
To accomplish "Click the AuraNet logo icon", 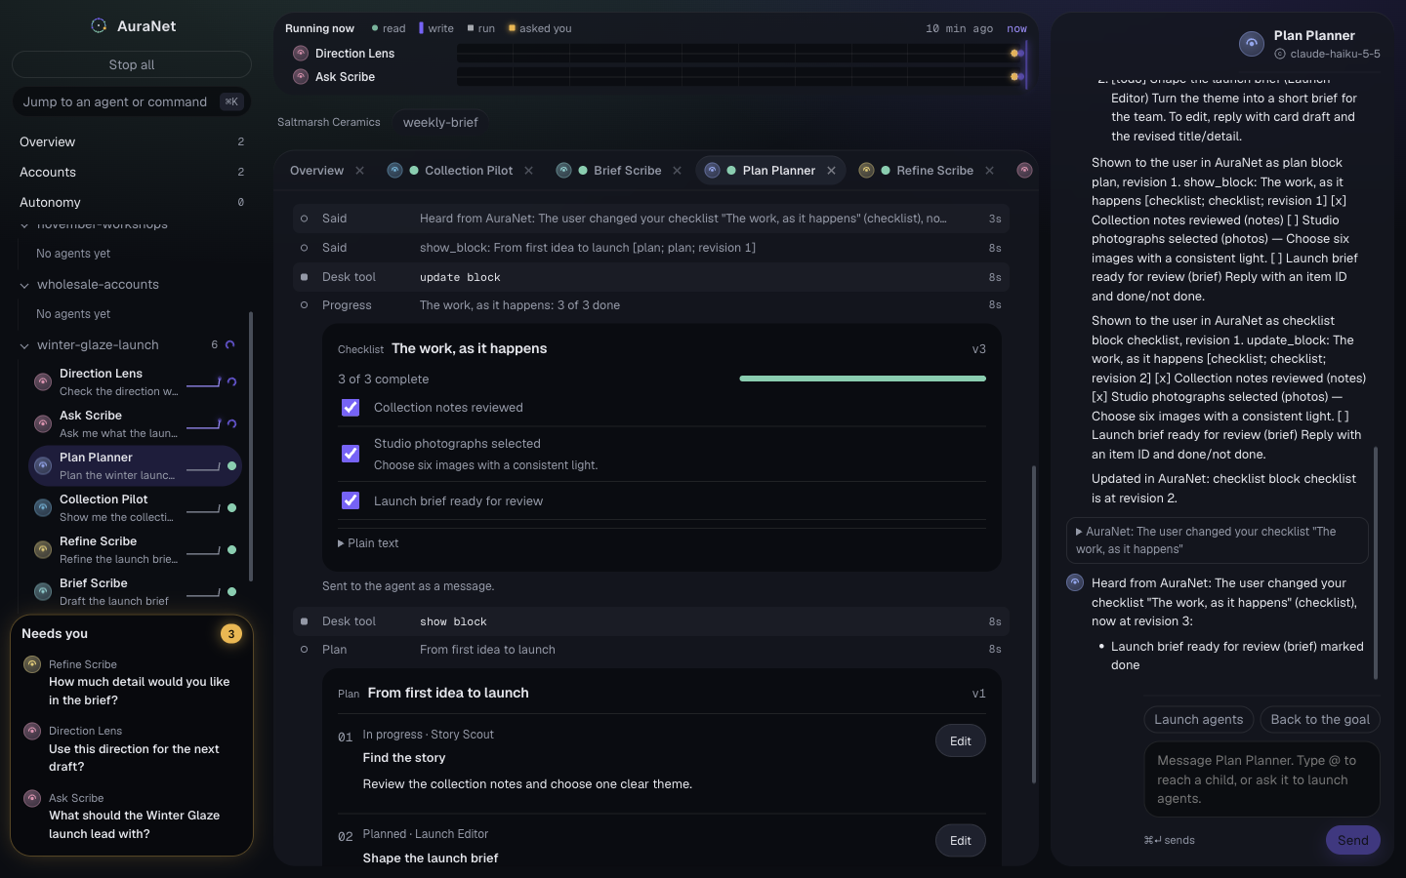I will tap(99, 26).
